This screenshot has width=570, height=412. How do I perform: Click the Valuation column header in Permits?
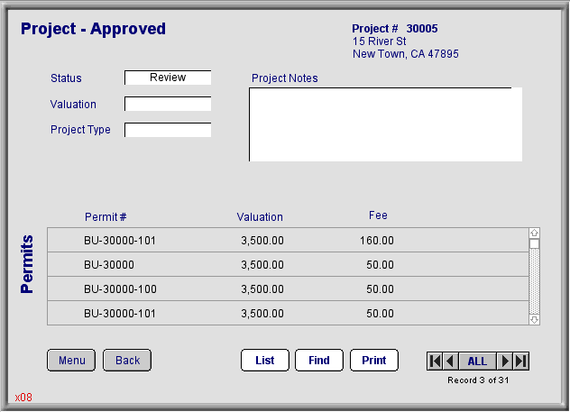tap(260, 217)
